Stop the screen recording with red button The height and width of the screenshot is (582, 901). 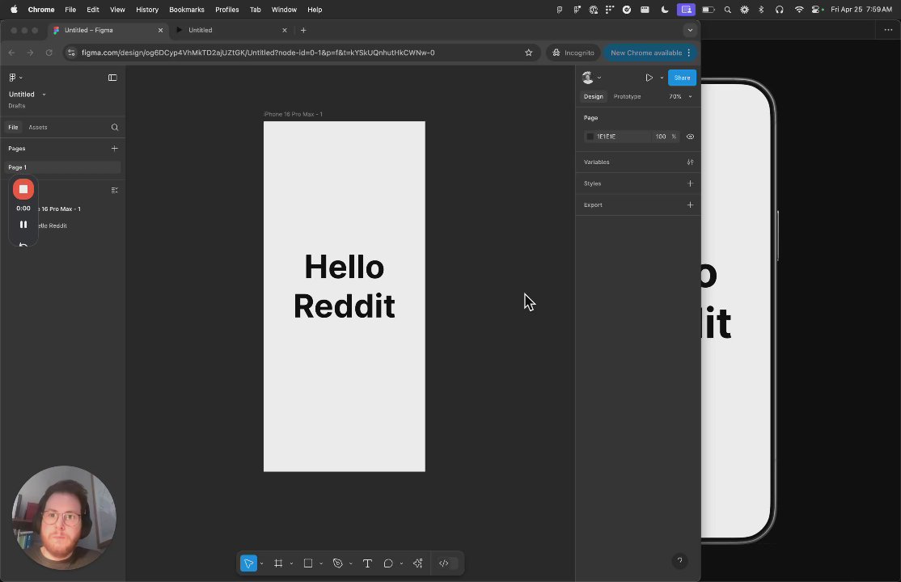[x=23, y=189]
